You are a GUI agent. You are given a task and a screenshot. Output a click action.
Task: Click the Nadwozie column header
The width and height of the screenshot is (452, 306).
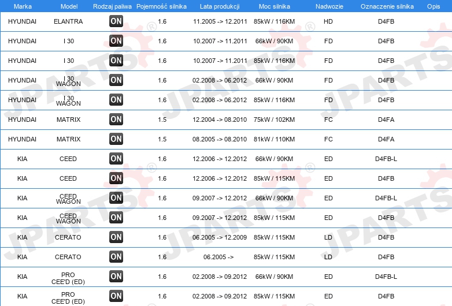(x=329, y=6)
